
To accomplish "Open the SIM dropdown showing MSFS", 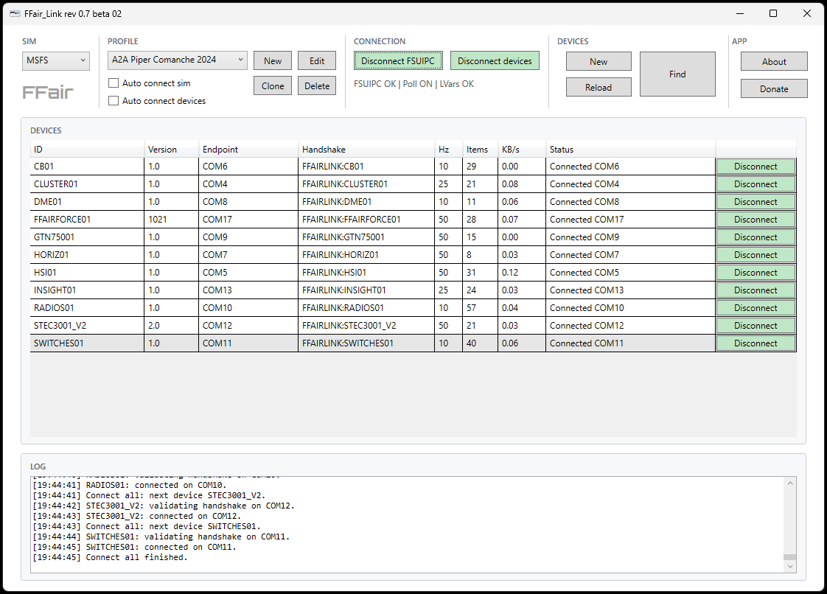I will tap(56, 60).
